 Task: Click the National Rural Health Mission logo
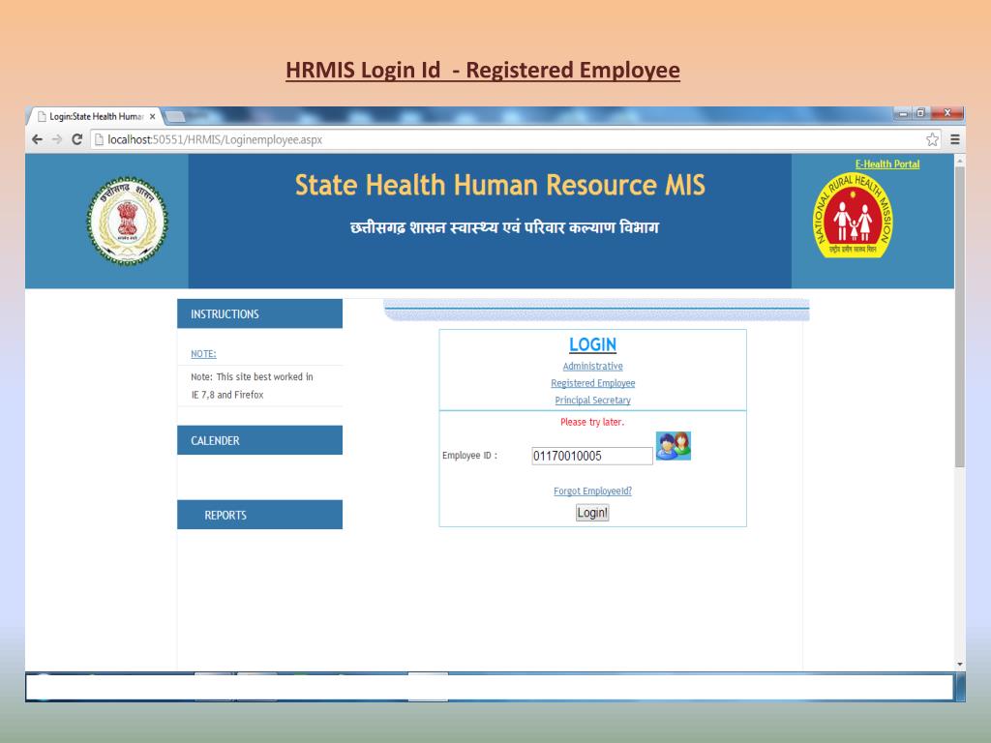pyautogui.click(x=853, y=216)
